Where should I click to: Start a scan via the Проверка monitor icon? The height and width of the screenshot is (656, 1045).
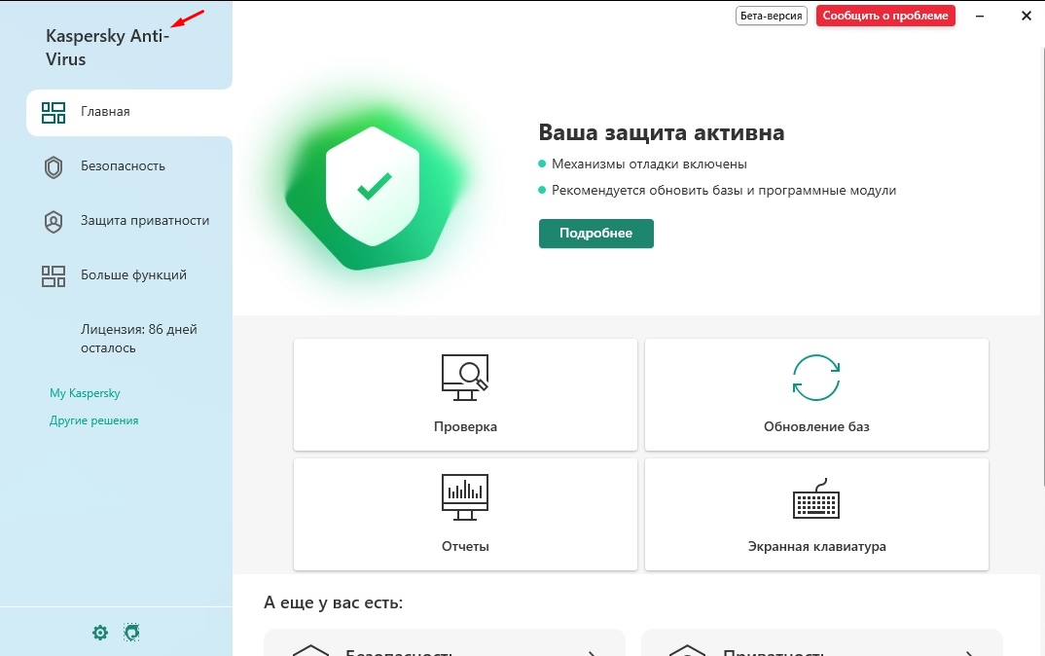coord(465,378)
